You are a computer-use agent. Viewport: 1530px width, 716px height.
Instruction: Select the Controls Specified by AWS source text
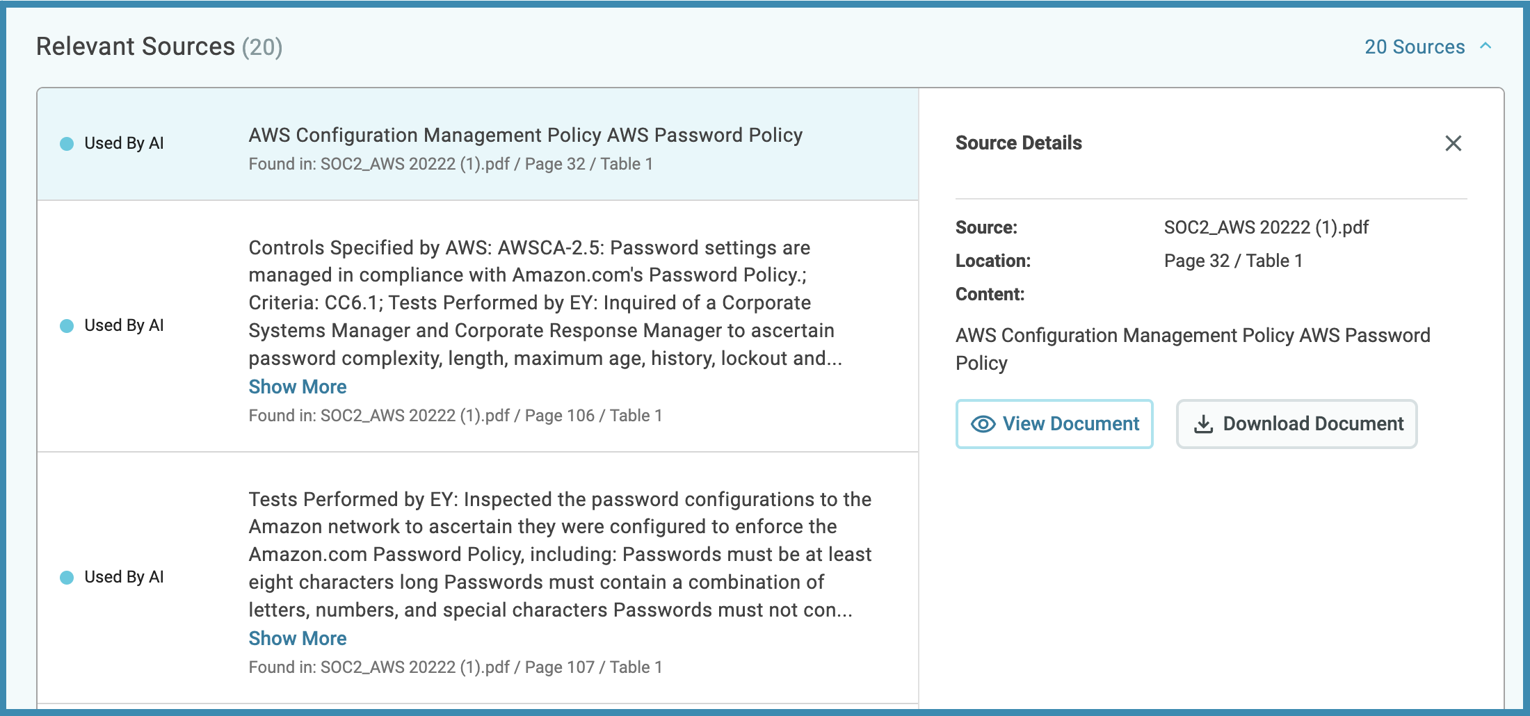[545, 303]
